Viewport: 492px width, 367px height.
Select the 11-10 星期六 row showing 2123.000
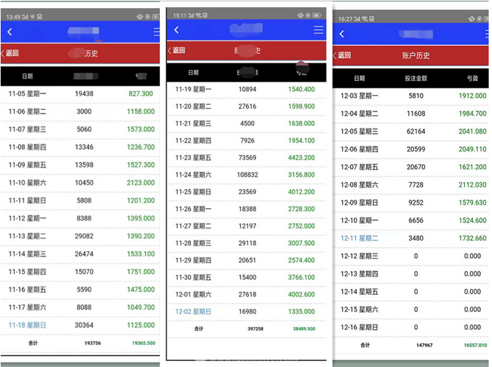point(80,183)
